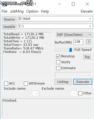Screen dimensions: 94x119
Task: Close the FastCopy window
Action: (87, 4)
